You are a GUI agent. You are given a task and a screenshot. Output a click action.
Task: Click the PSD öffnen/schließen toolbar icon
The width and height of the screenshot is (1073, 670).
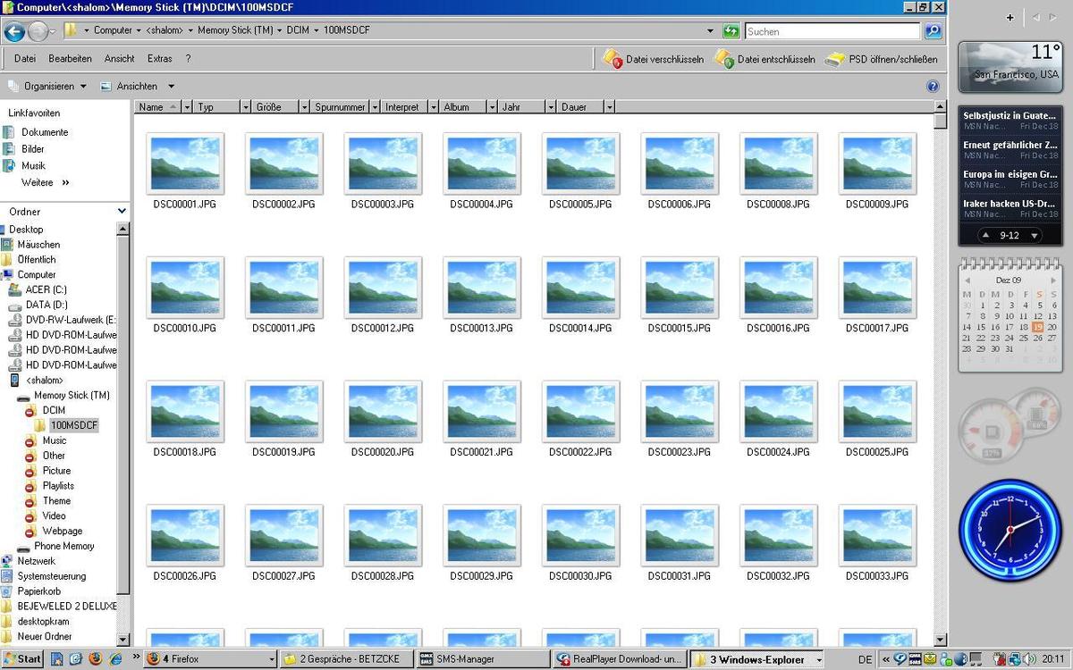pos(834,59)
